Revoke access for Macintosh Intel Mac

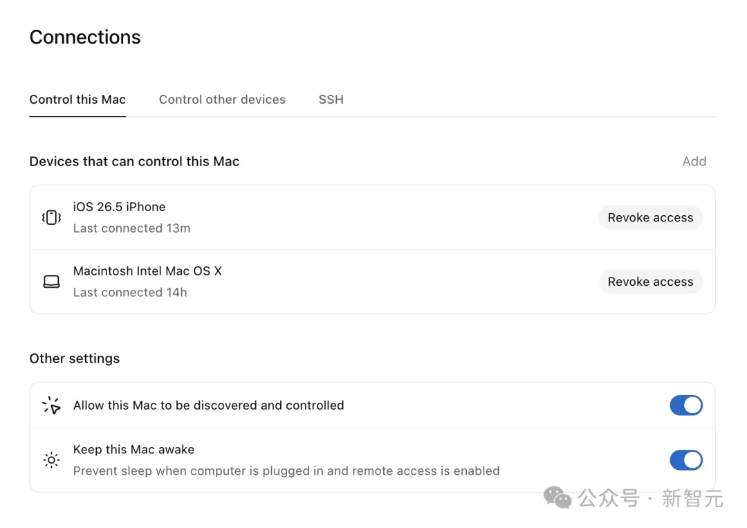click(x=650, y=282)
